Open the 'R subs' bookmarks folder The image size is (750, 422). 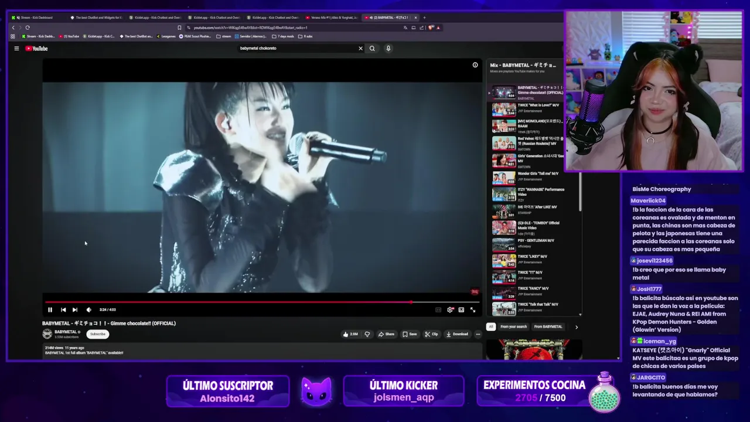(305, 36)
